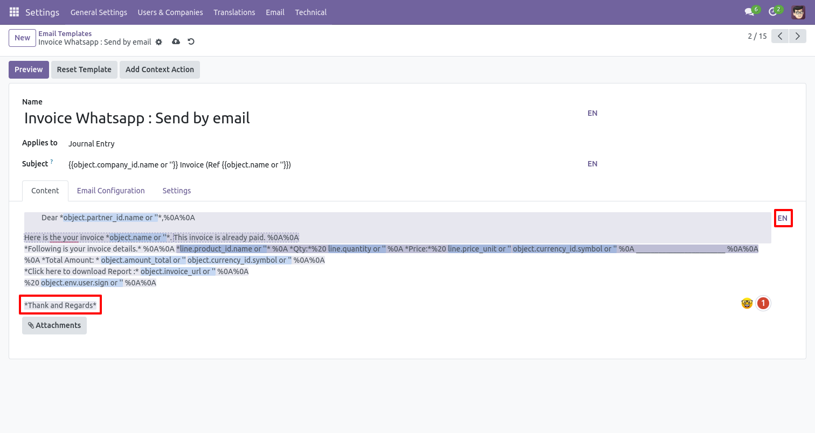Open Translations menu

[x=234, y=12]
